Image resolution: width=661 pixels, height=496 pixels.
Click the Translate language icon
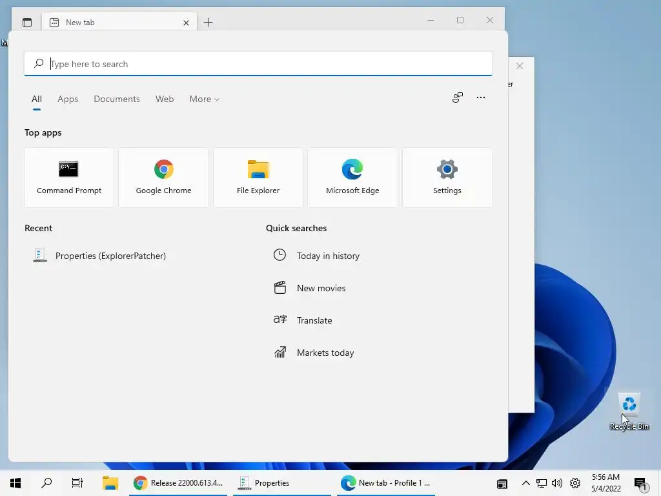pyautogui.click(x=280, y=320)
